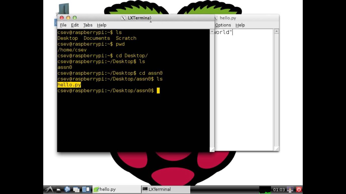Click the pwd command line

91,44
